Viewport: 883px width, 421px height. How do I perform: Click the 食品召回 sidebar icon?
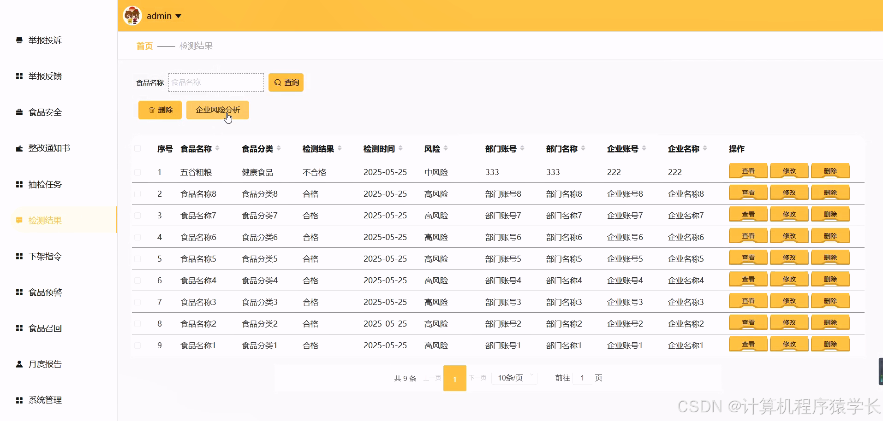point(18,327)
